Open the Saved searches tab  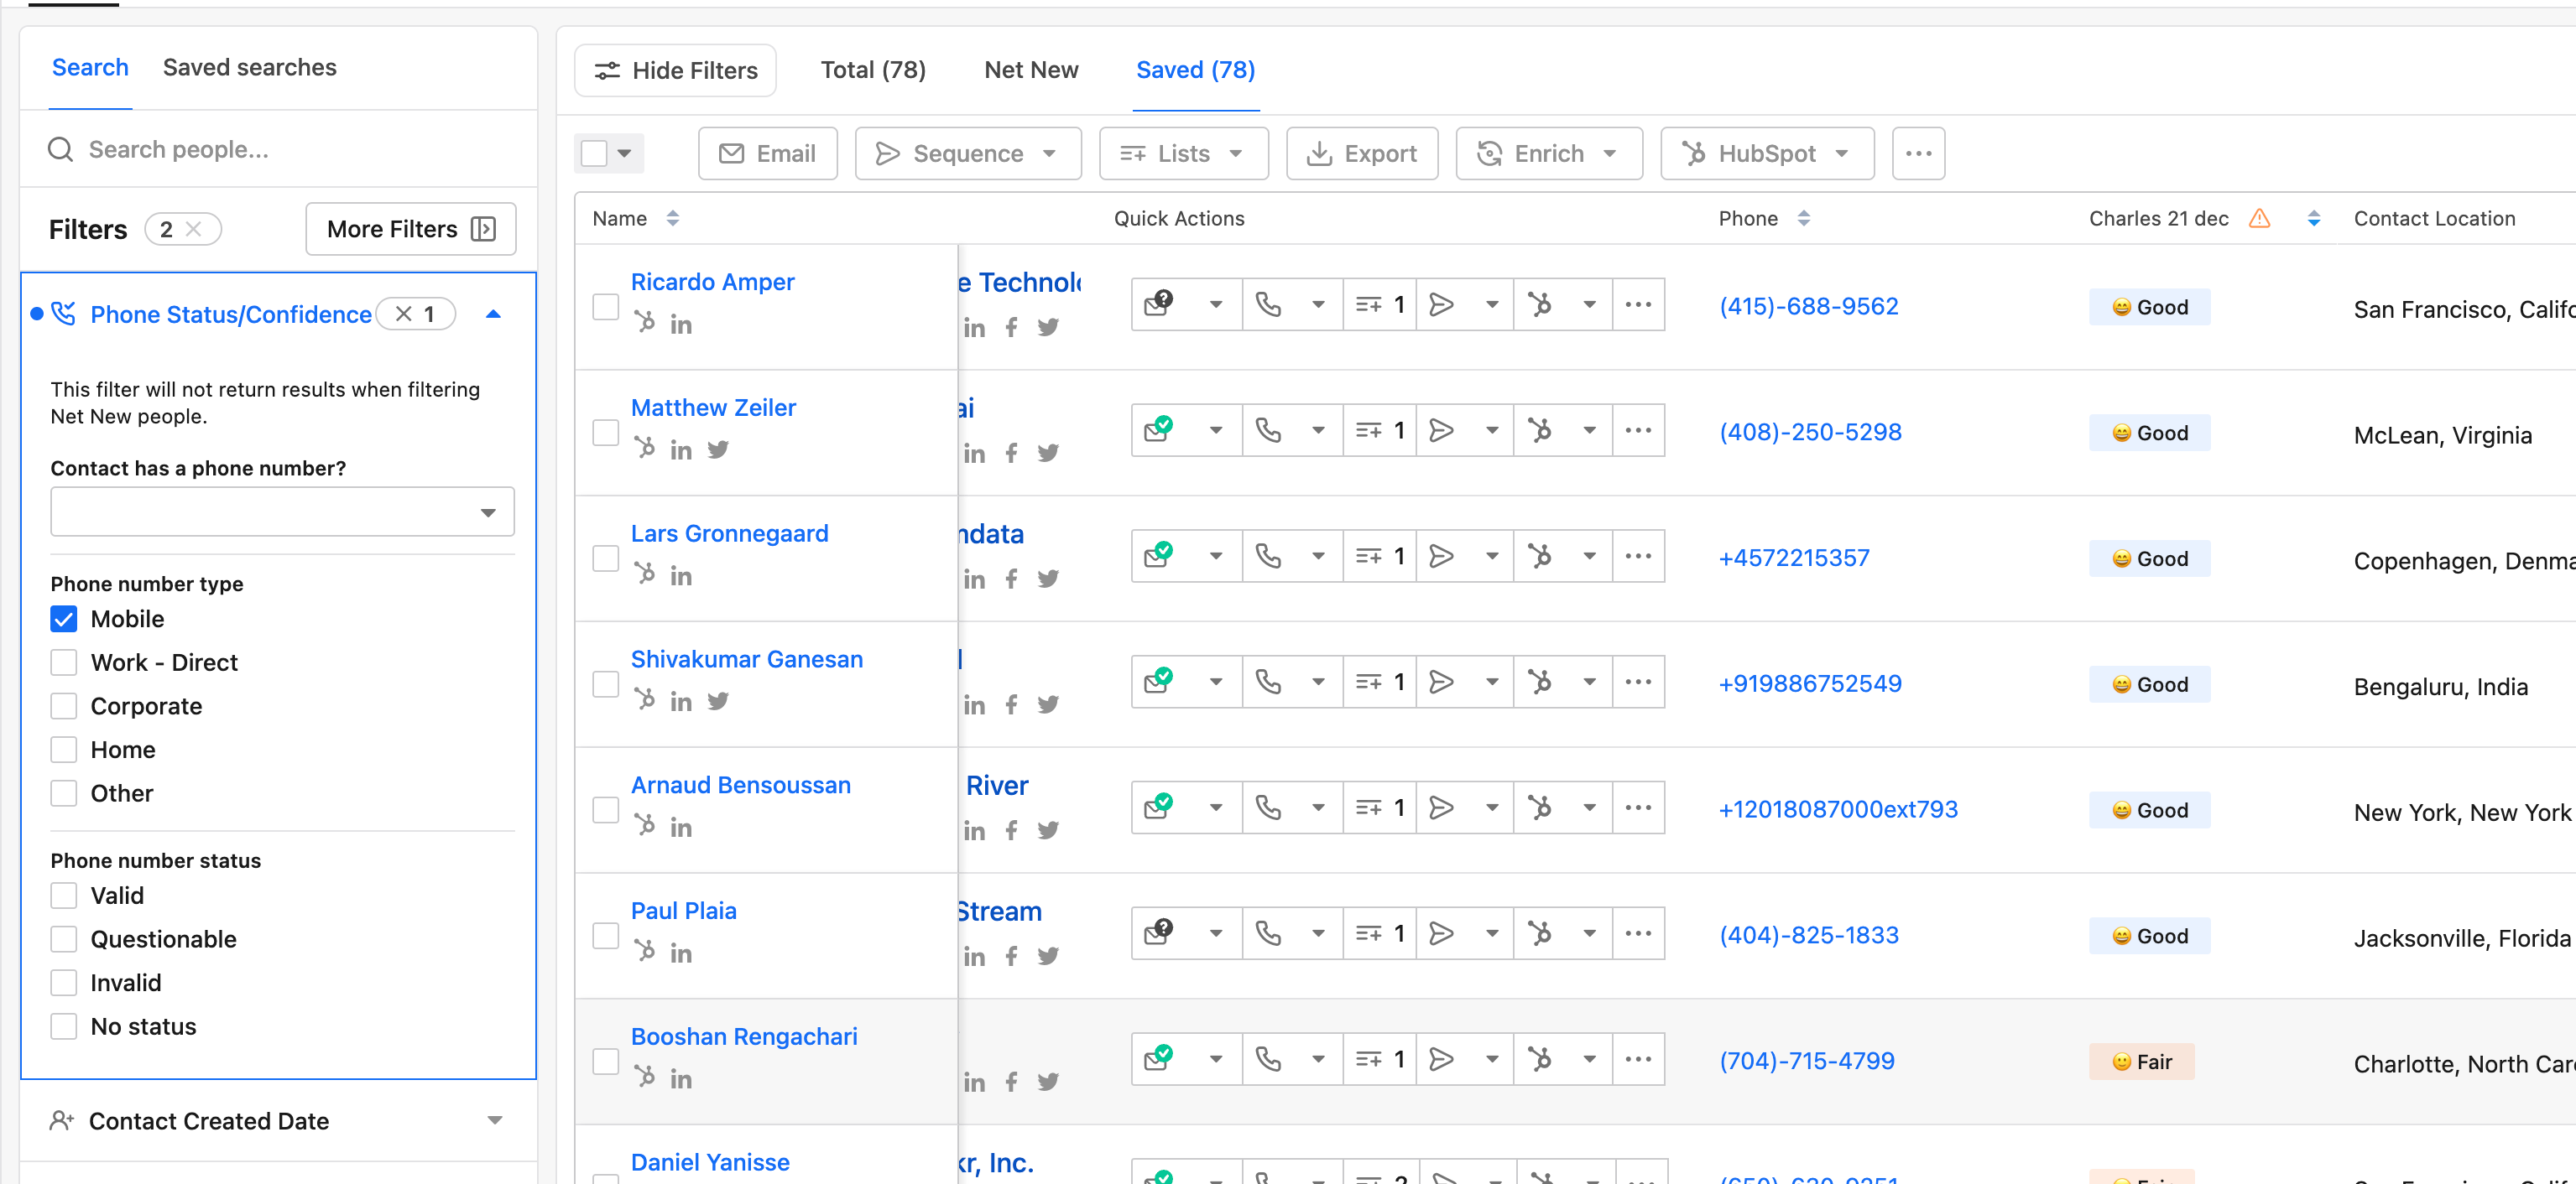tap(249, 67)
